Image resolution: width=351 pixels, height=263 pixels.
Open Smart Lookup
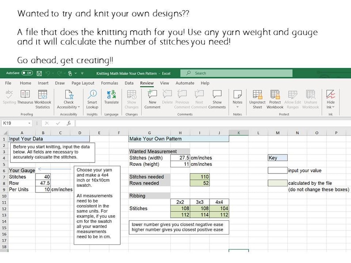[92, 99]
